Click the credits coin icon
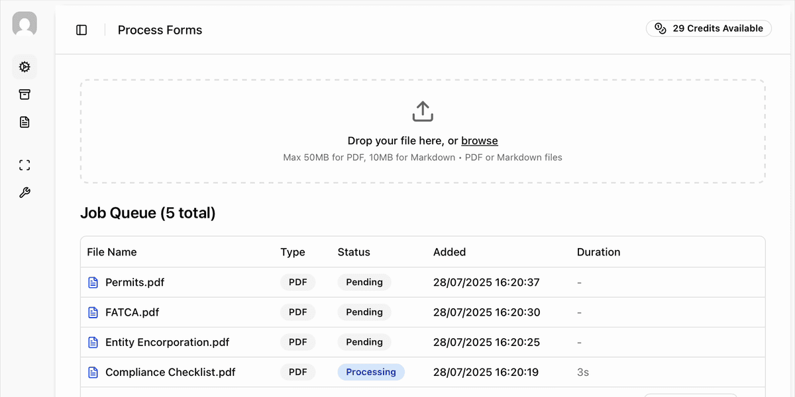Image resolution: width=795 pixels, height=397 pixels. [660, 28]
